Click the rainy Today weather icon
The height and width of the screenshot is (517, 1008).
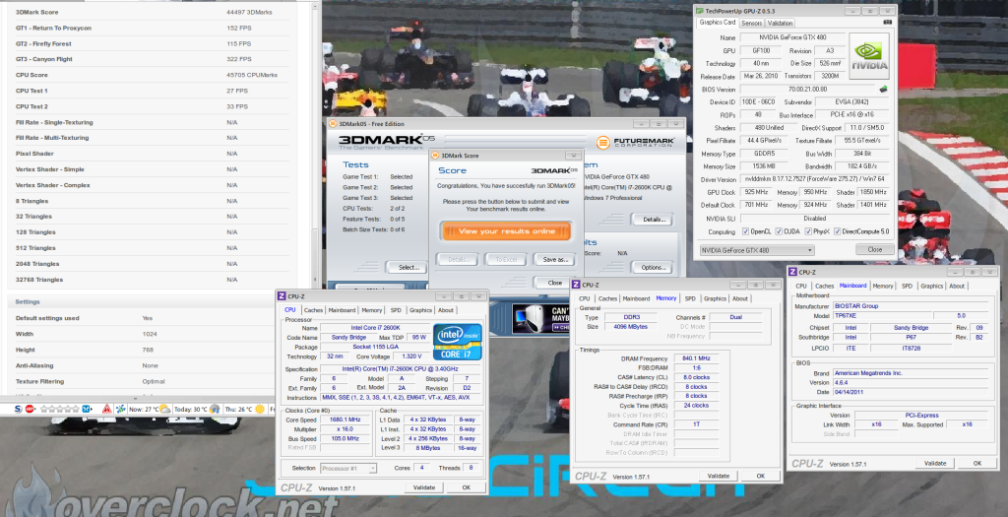pos(215,409)
